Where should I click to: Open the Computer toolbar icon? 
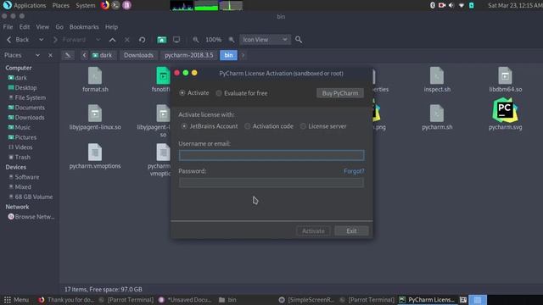(176, 40)
